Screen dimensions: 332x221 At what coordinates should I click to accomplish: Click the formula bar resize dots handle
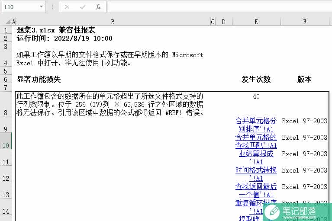click(52, 7)
